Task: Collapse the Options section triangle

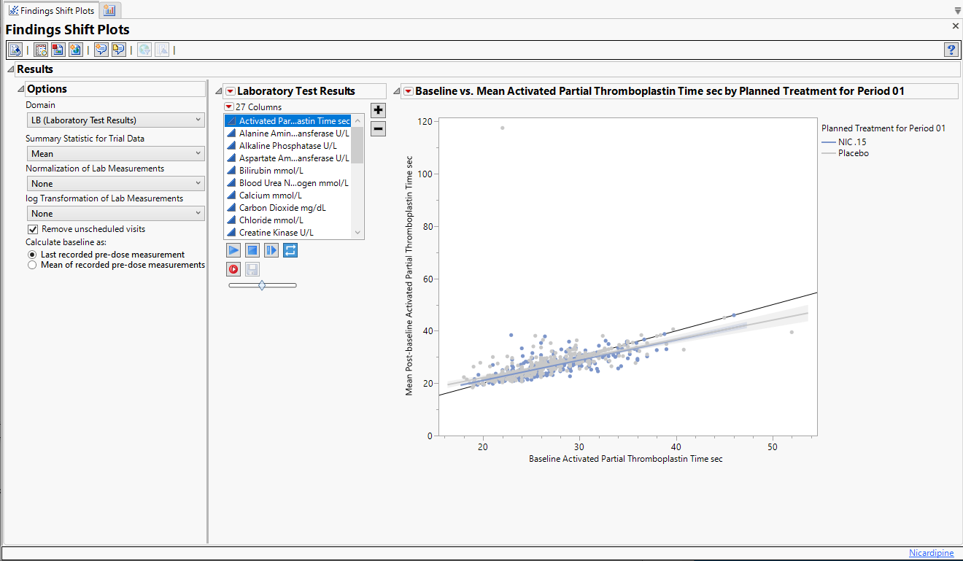Action: (x=20, y=89)
